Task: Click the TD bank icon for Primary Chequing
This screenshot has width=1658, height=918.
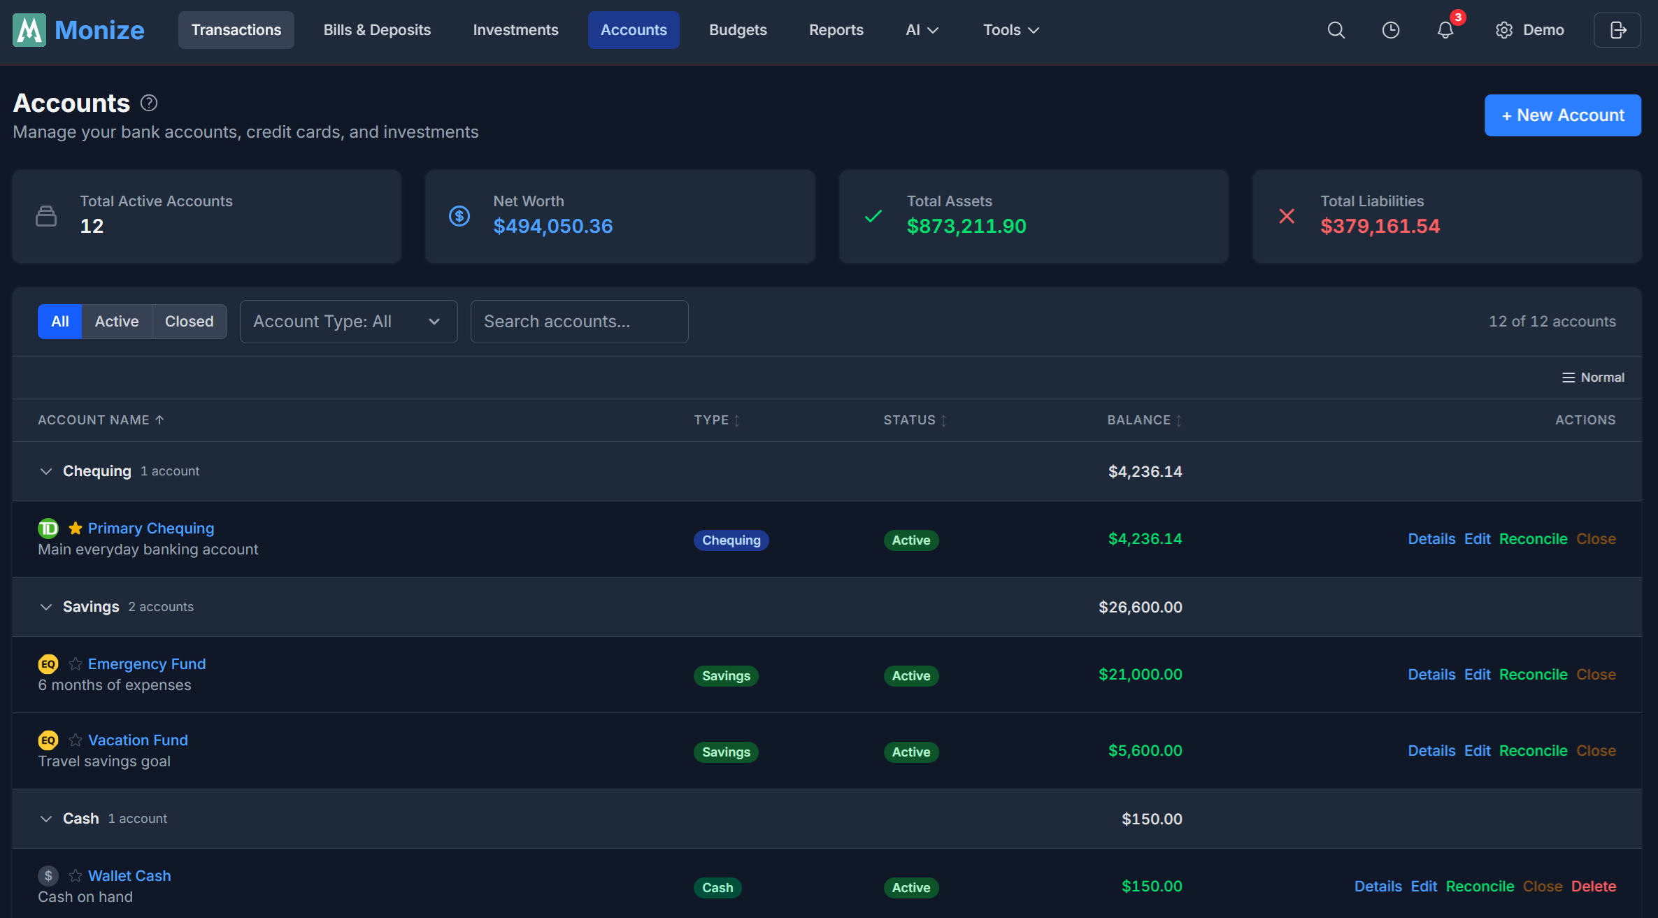Action: point(48,529)
